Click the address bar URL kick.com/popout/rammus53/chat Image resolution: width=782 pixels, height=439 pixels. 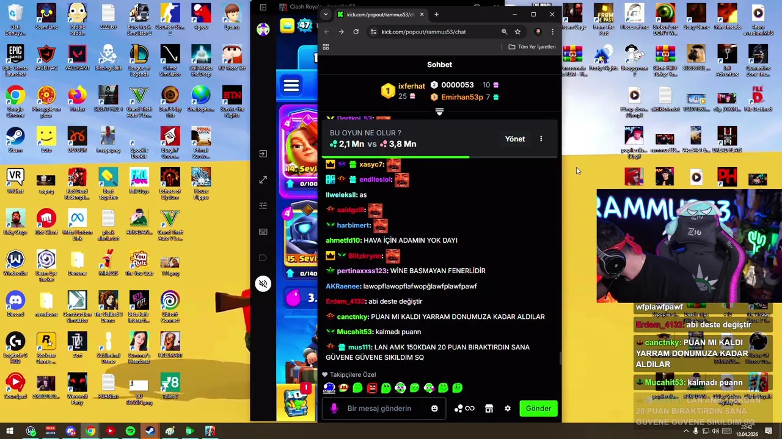coord(423,32)
